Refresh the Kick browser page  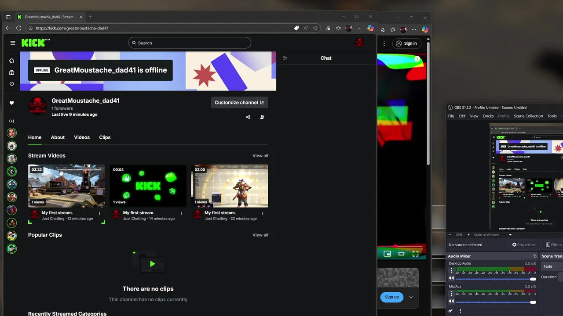(18, 28)
